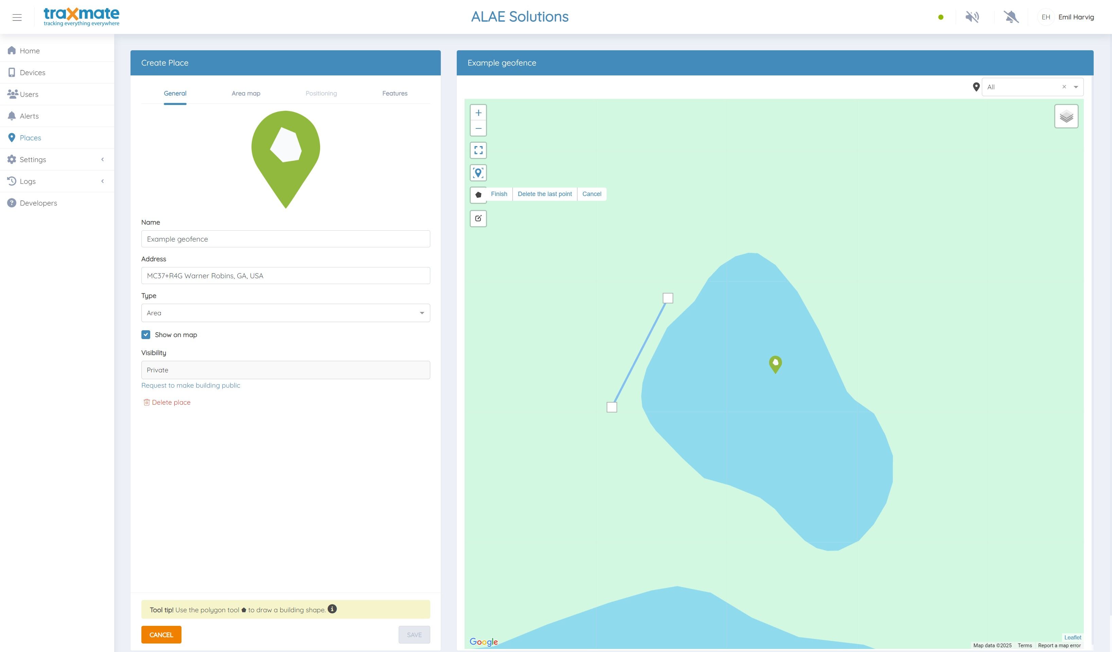The image size is (1112, 652).
Task: Edit the Name field containing Example geofence
Action: tap(285, 239)
